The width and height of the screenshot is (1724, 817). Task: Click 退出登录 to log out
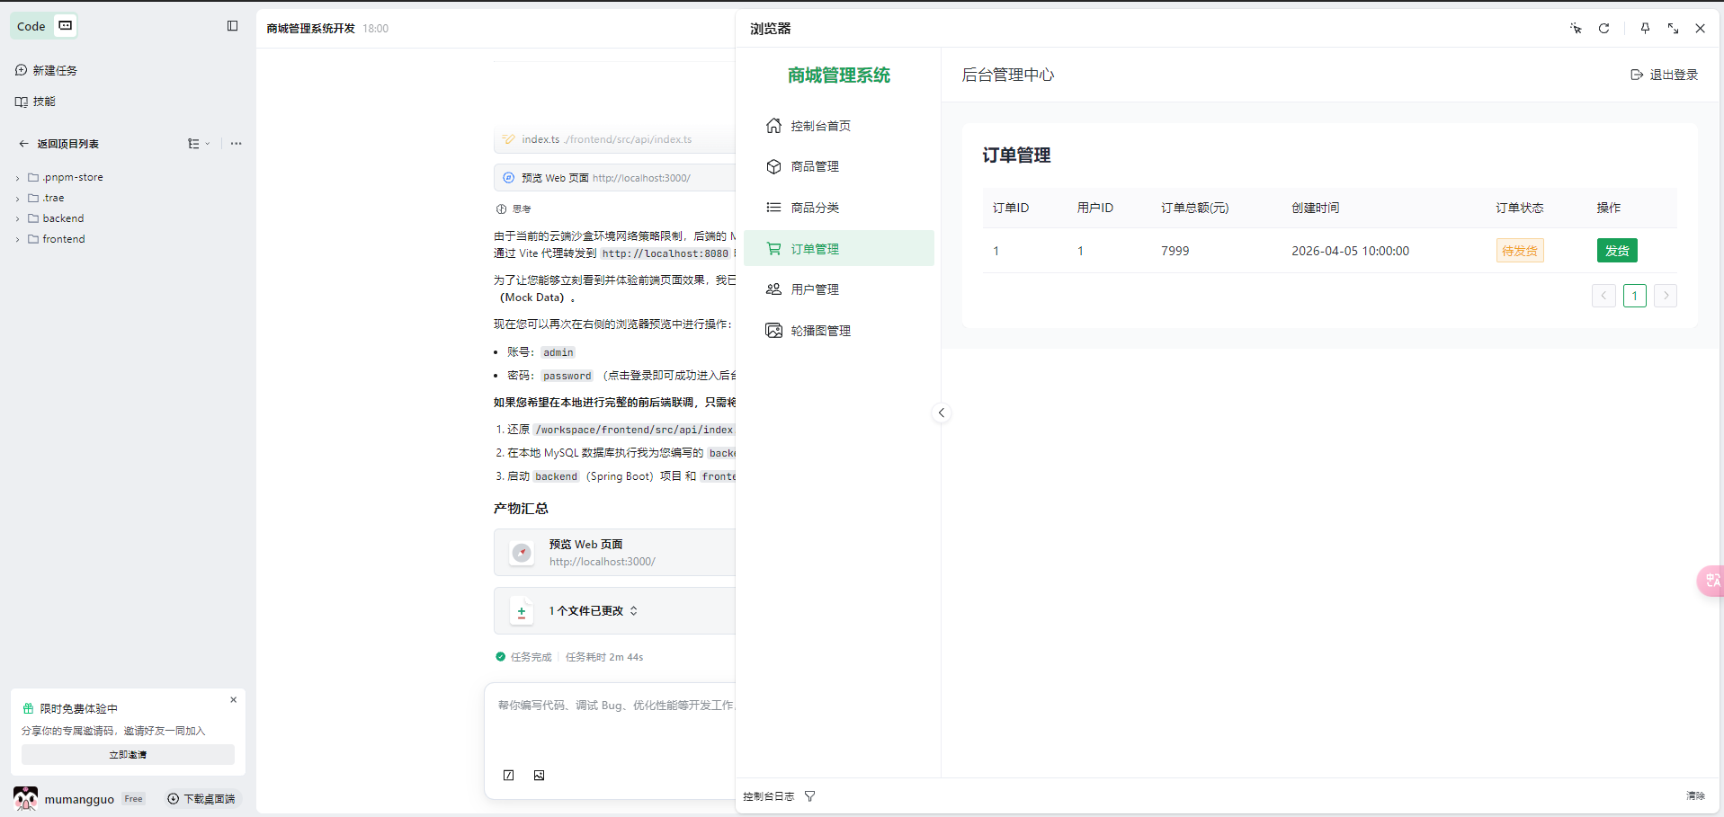pos(1665,75)
